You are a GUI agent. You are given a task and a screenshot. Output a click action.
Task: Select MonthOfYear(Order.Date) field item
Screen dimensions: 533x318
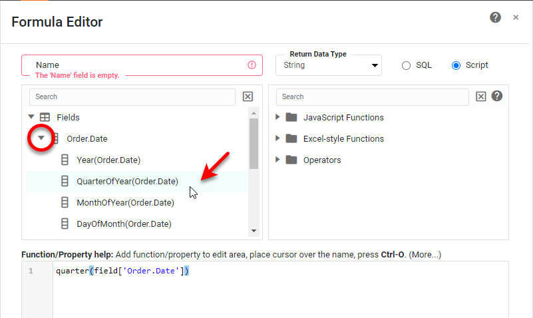125,202
